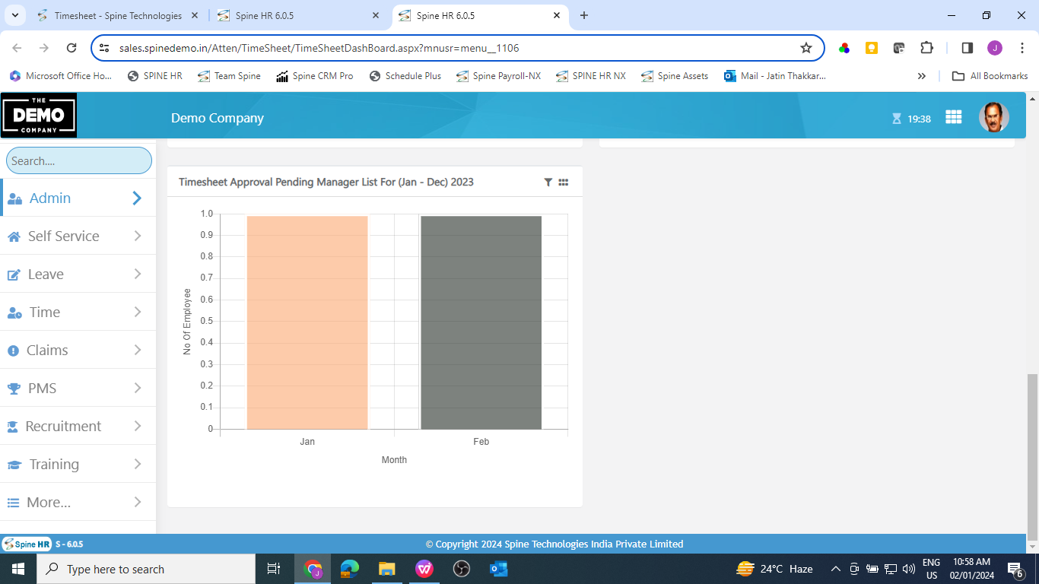This screenshot has width=1039, height=584.
Task: Click the Time clock-user icon in sidebar
Action: click(x=14, y=313)
